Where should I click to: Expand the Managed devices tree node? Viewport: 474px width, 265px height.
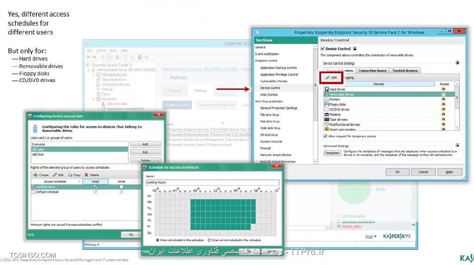(94, 74)
